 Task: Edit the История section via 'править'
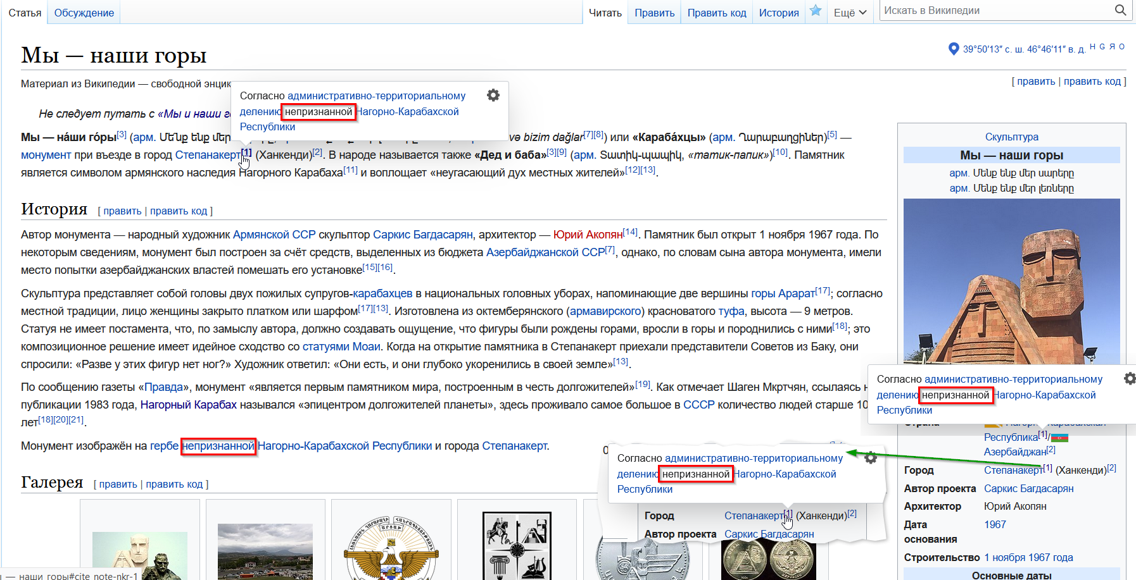pyautogui.click(x=122, y=211)
